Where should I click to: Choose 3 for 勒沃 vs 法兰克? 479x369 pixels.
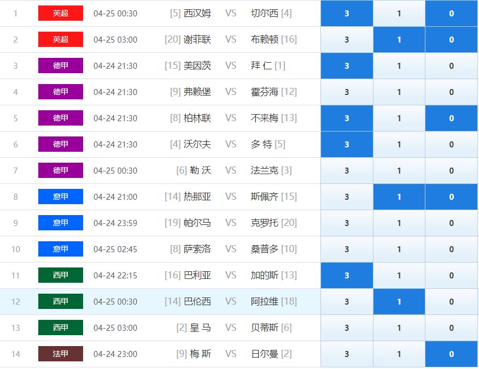tap(347, 171)
